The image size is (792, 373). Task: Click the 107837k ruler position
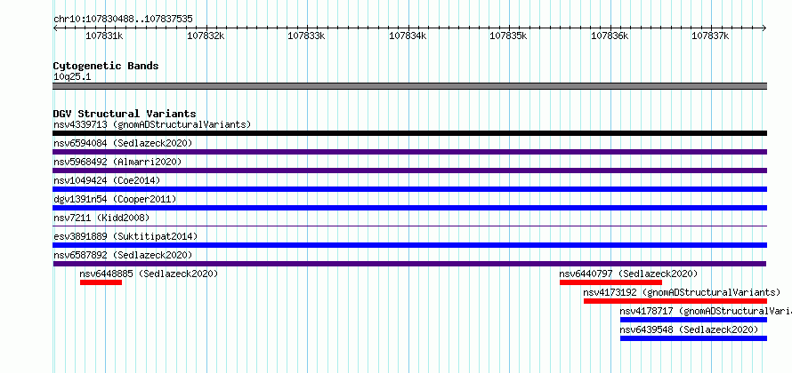(711, 36)
